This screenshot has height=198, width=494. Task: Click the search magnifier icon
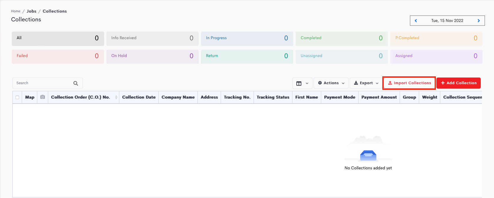[x=76, y=83]
